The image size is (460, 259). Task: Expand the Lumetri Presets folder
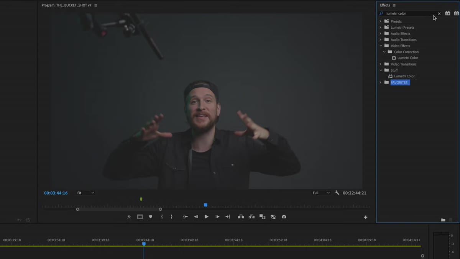tap(380, 28)
